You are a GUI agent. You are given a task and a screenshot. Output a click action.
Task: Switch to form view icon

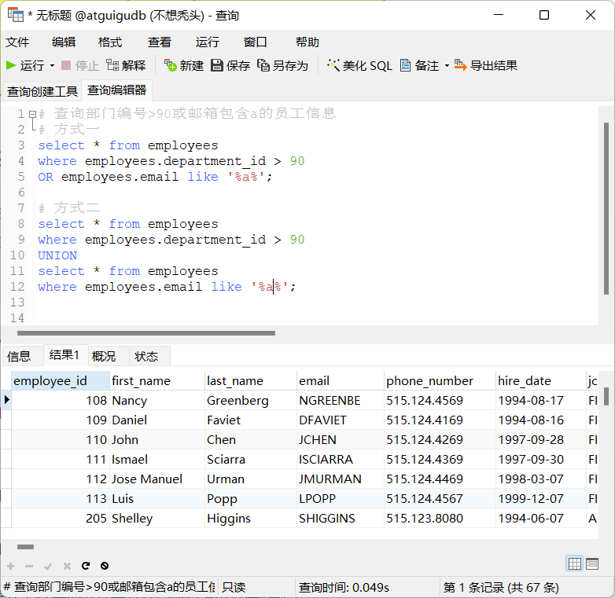click(x=592, y=564)
